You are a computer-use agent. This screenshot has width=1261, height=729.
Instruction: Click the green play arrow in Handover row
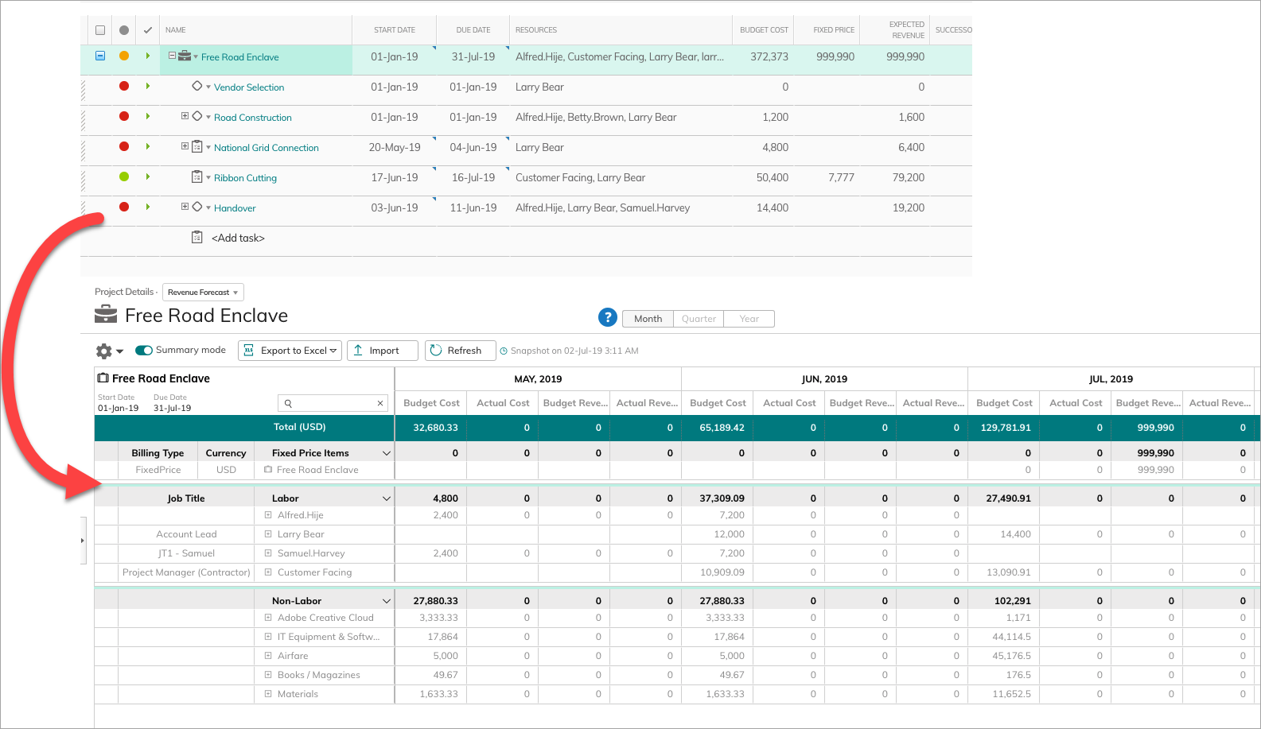click(148, 207)
